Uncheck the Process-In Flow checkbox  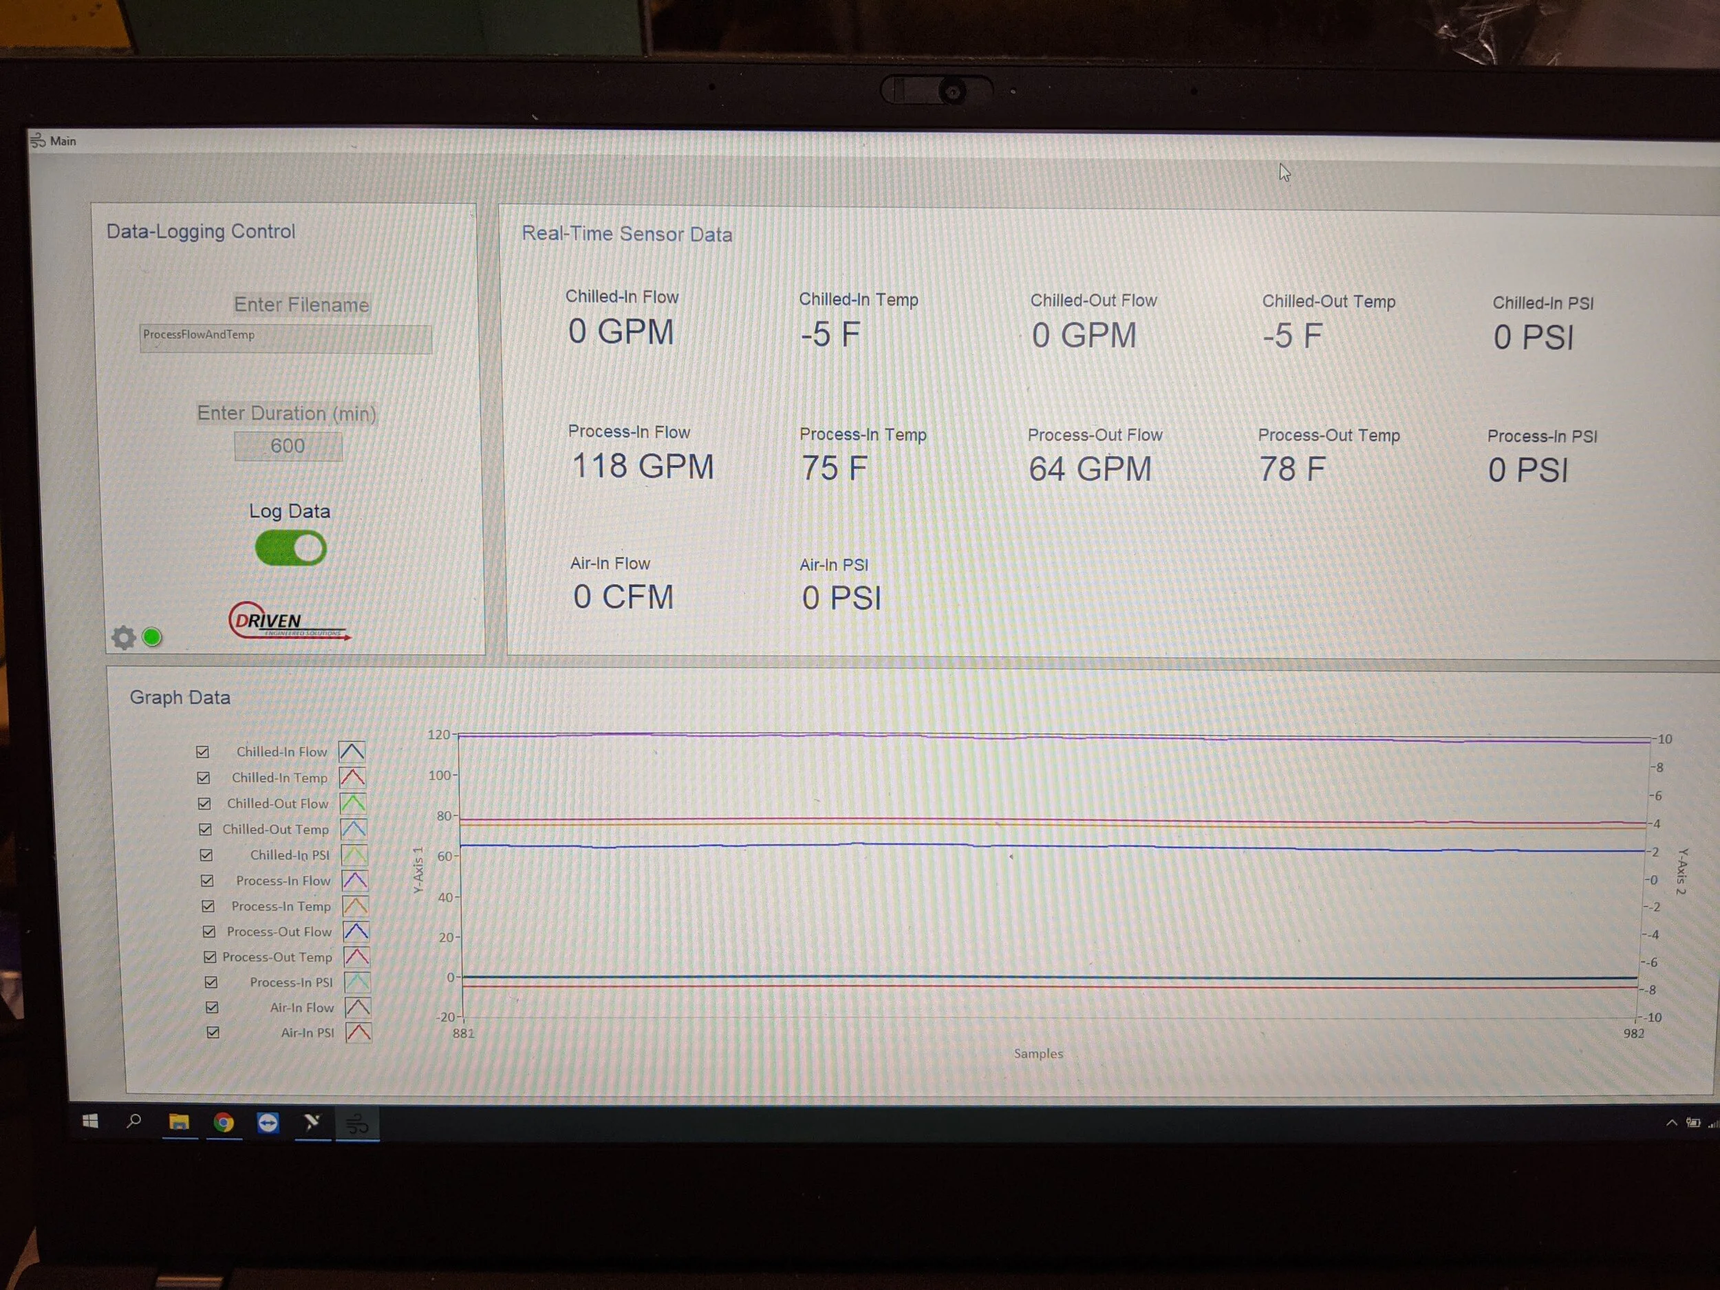click(207, 881)
